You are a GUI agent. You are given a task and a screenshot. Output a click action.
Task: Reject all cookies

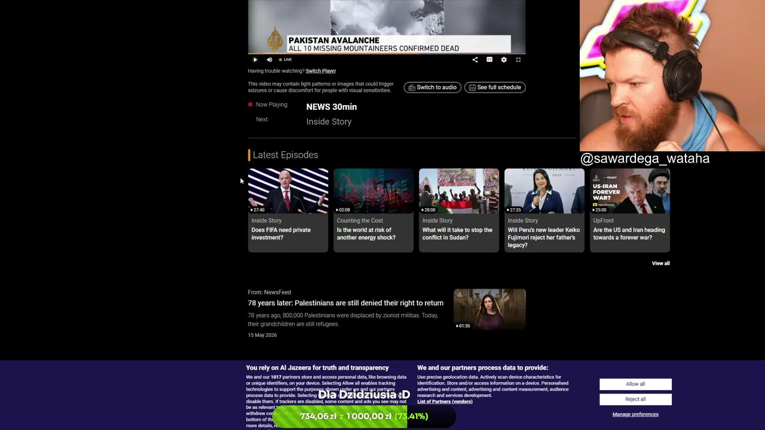click(x=635, y=399)
